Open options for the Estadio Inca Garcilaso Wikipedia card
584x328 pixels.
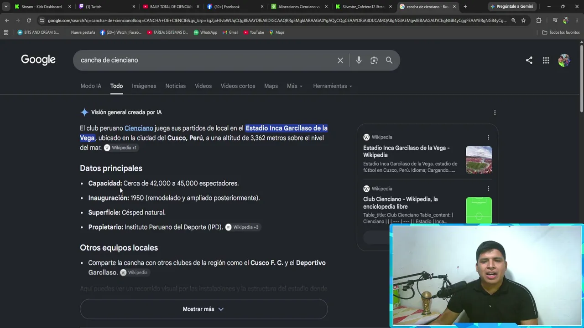(488, 137)
